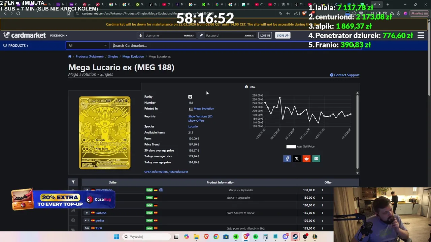Click the 165,00 € offer price
Screen dimensions: 431x242
[x=309, y=213]
